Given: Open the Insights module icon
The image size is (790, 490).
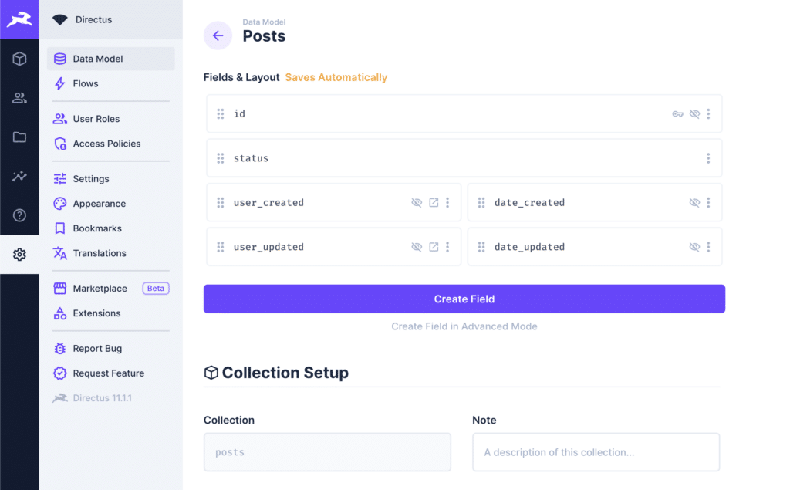Looking at the screenshot, I should (19, 176).
